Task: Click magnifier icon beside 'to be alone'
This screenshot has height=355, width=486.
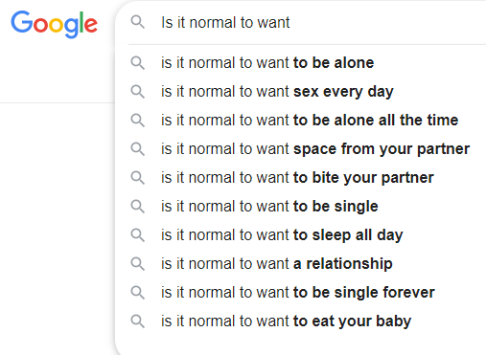Action: coord(138,63)
